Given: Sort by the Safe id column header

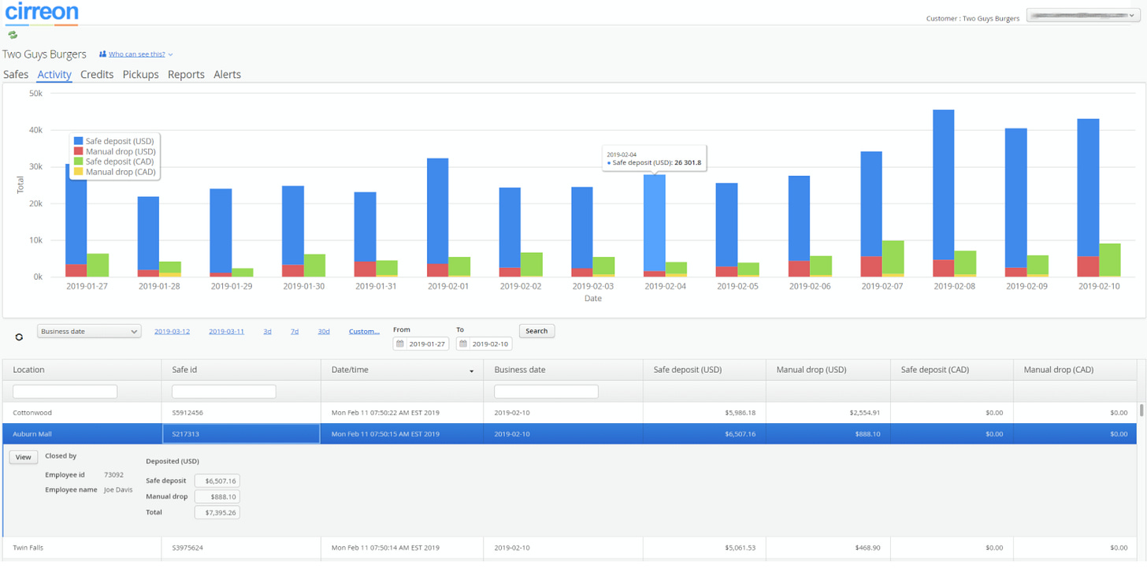Looking at the screenshot, I should click(241, 370).
